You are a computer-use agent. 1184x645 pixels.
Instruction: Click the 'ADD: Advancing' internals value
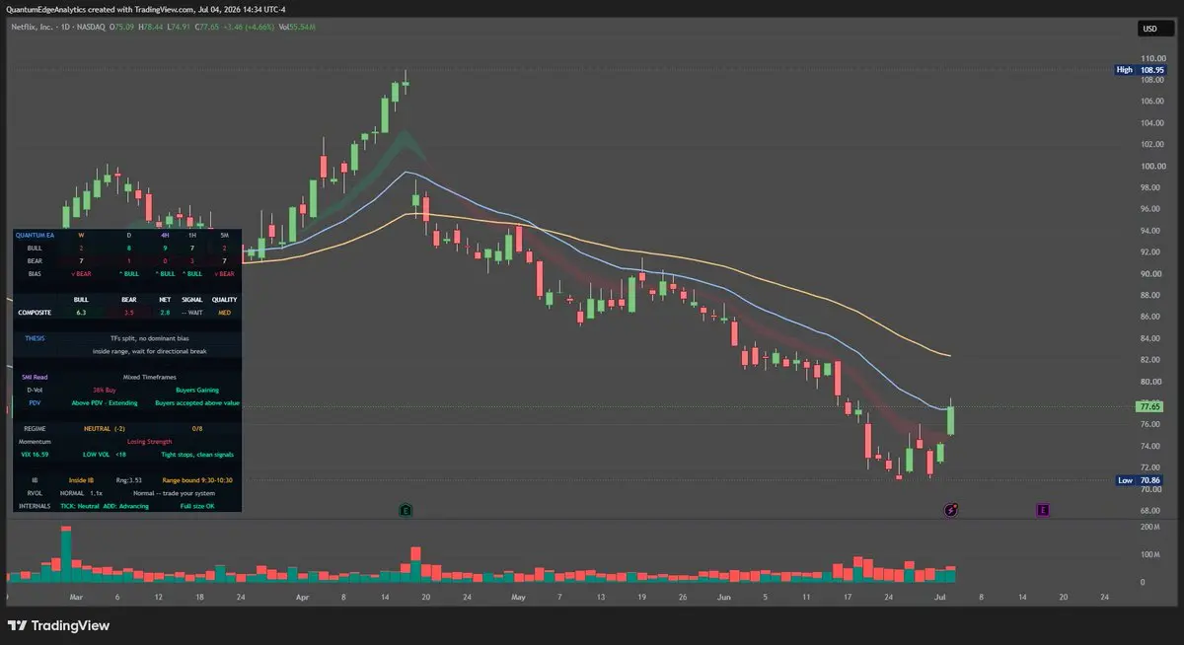pyautogui.click(x=126, y=505)
